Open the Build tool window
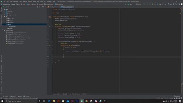The height and width of the screenshot is (103, 183). point(20,96)
